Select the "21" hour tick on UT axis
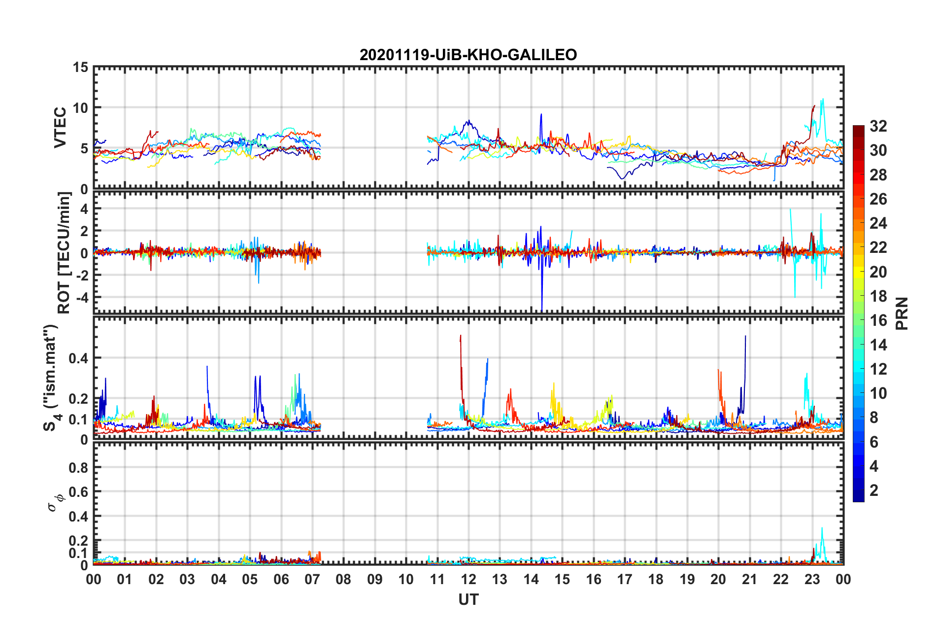937x627 pixels. click(750, 579)
